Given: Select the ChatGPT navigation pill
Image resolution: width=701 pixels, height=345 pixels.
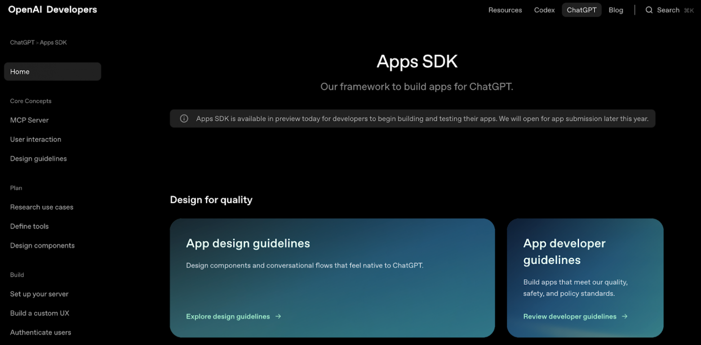Looking at the screenshot, I should [581, 9].
